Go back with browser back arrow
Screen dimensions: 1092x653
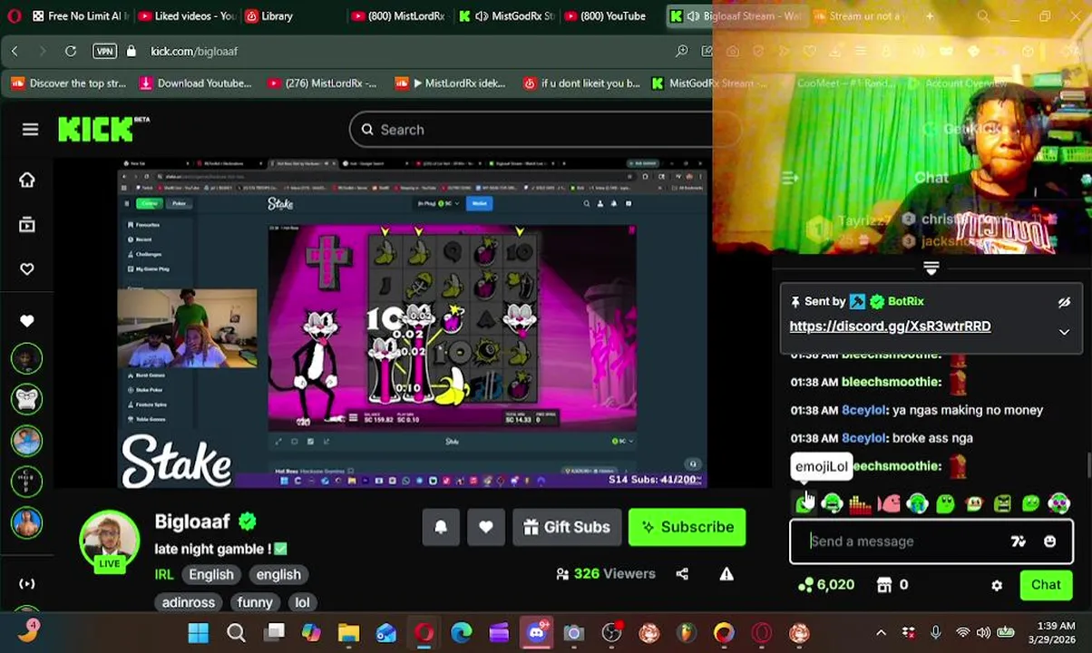tap(15, 52)
